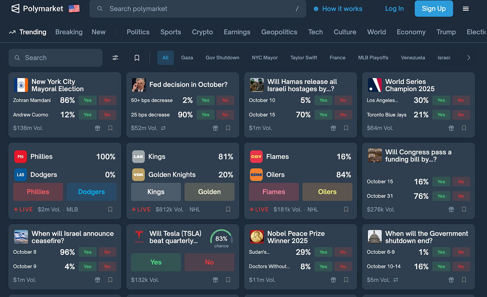Click the Search polymarket field
This screenshot has width=487, height=297.
click(x=198, y=8)
